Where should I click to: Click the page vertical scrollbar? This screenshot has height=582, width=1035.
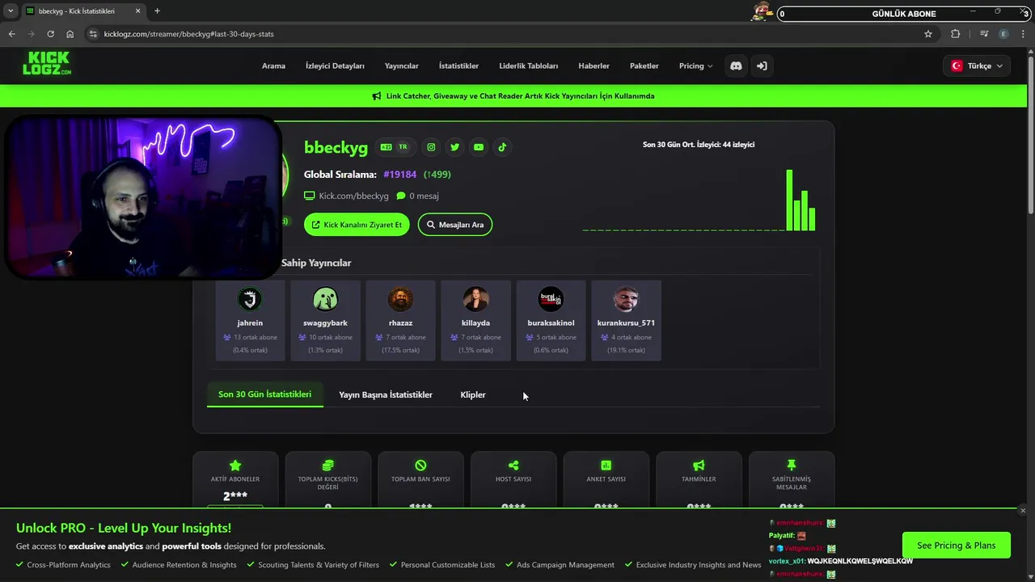point(1030,133)
